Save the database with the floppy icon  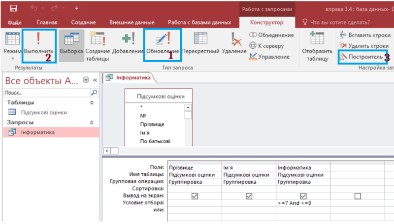tap(13, 9)
